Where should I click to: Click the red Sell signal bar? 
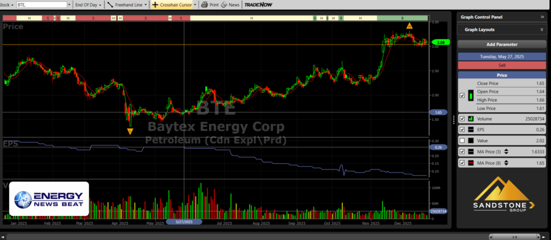point(502,66)
